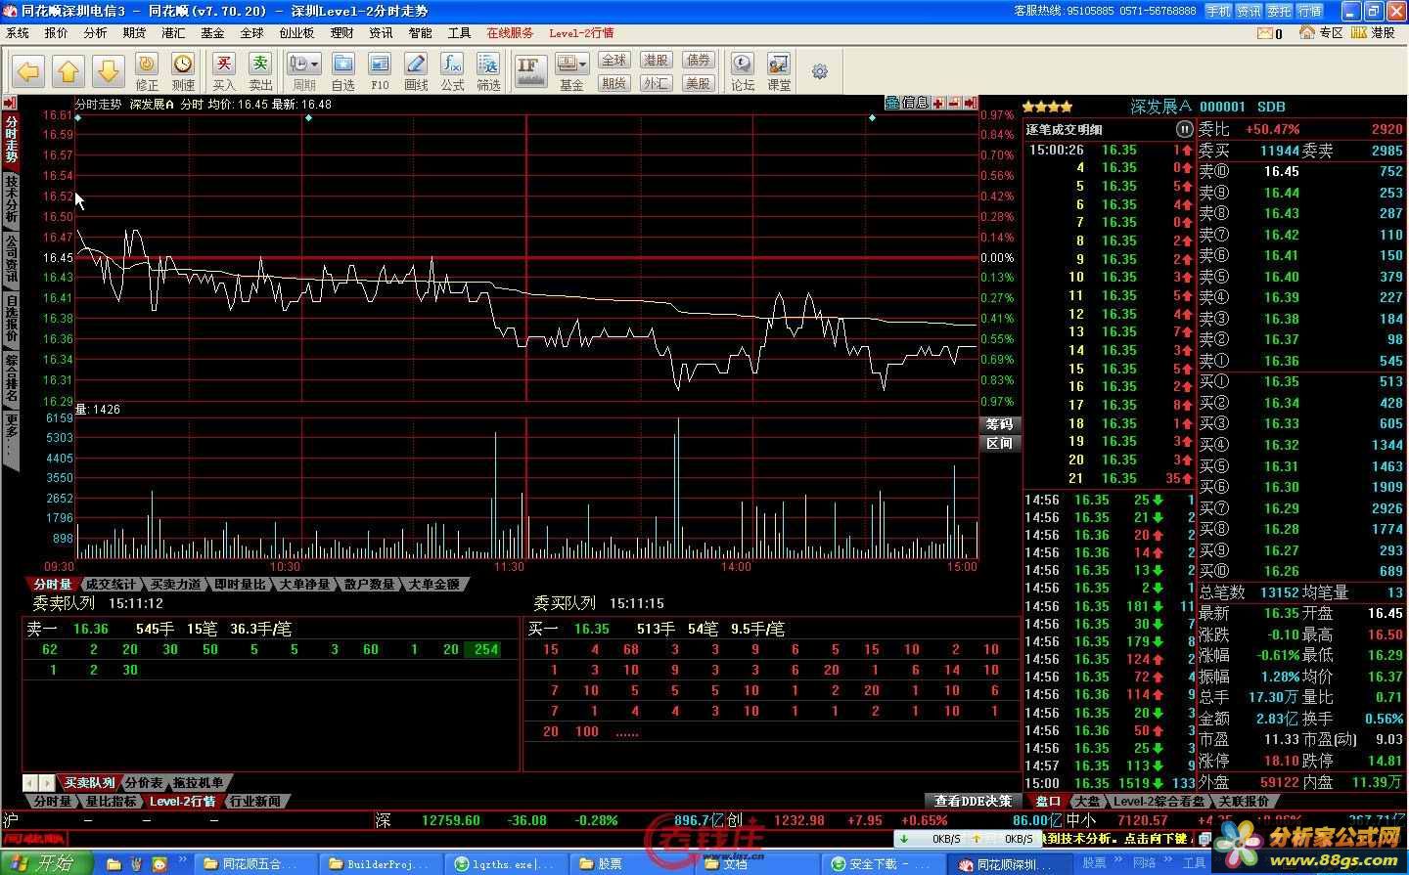1409x875 pixels.
Task: Switch to the 量比指标 bottom tab
Action: [x=112, y=802]
